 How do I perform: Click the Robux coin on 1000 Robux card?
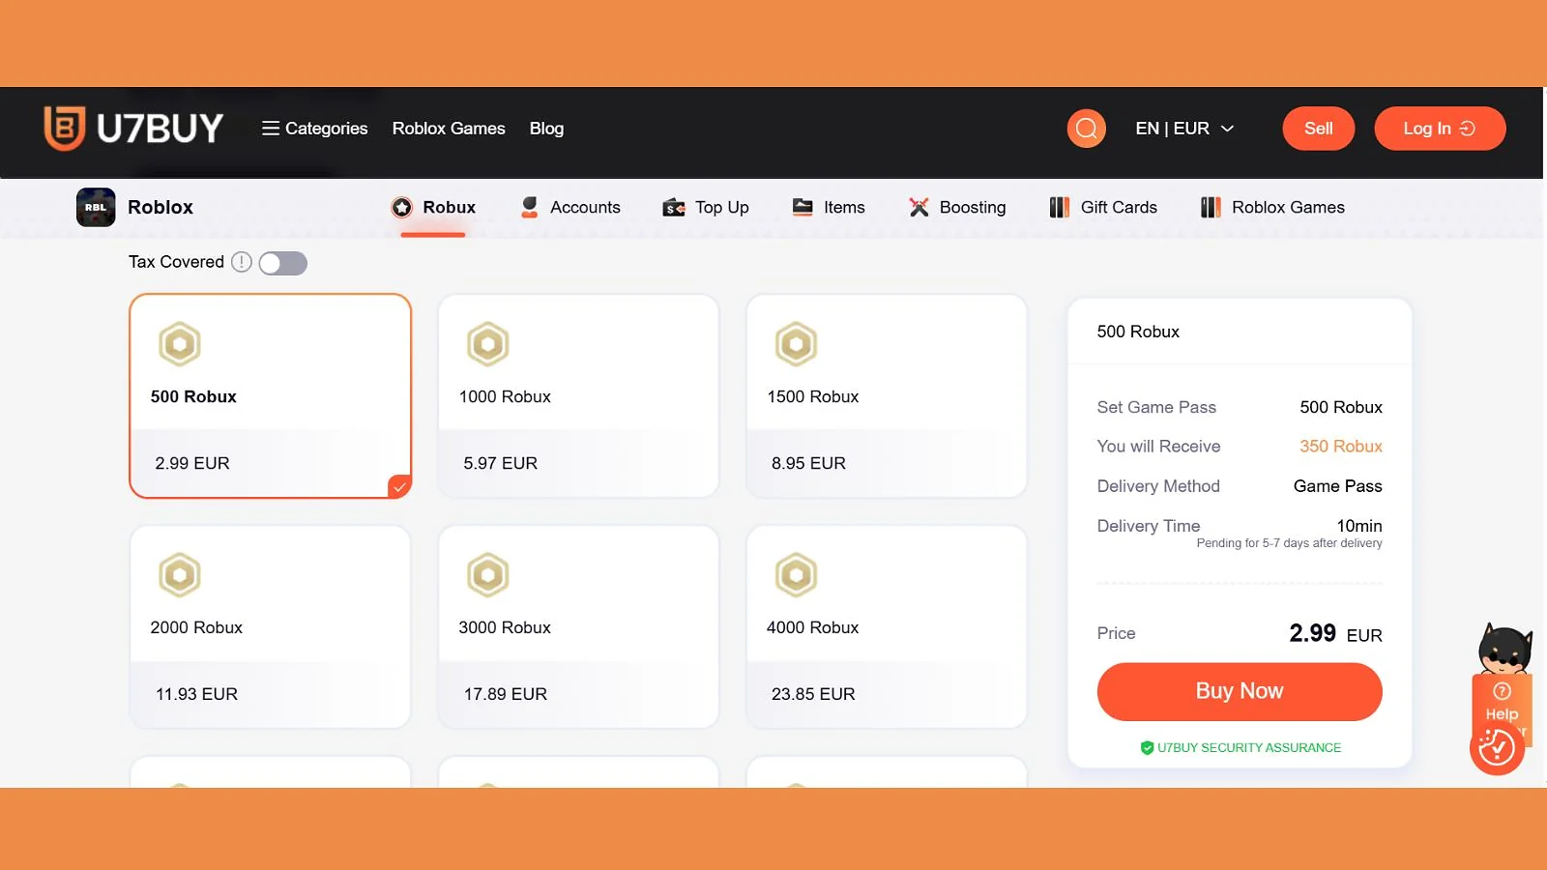pos(488,344)
